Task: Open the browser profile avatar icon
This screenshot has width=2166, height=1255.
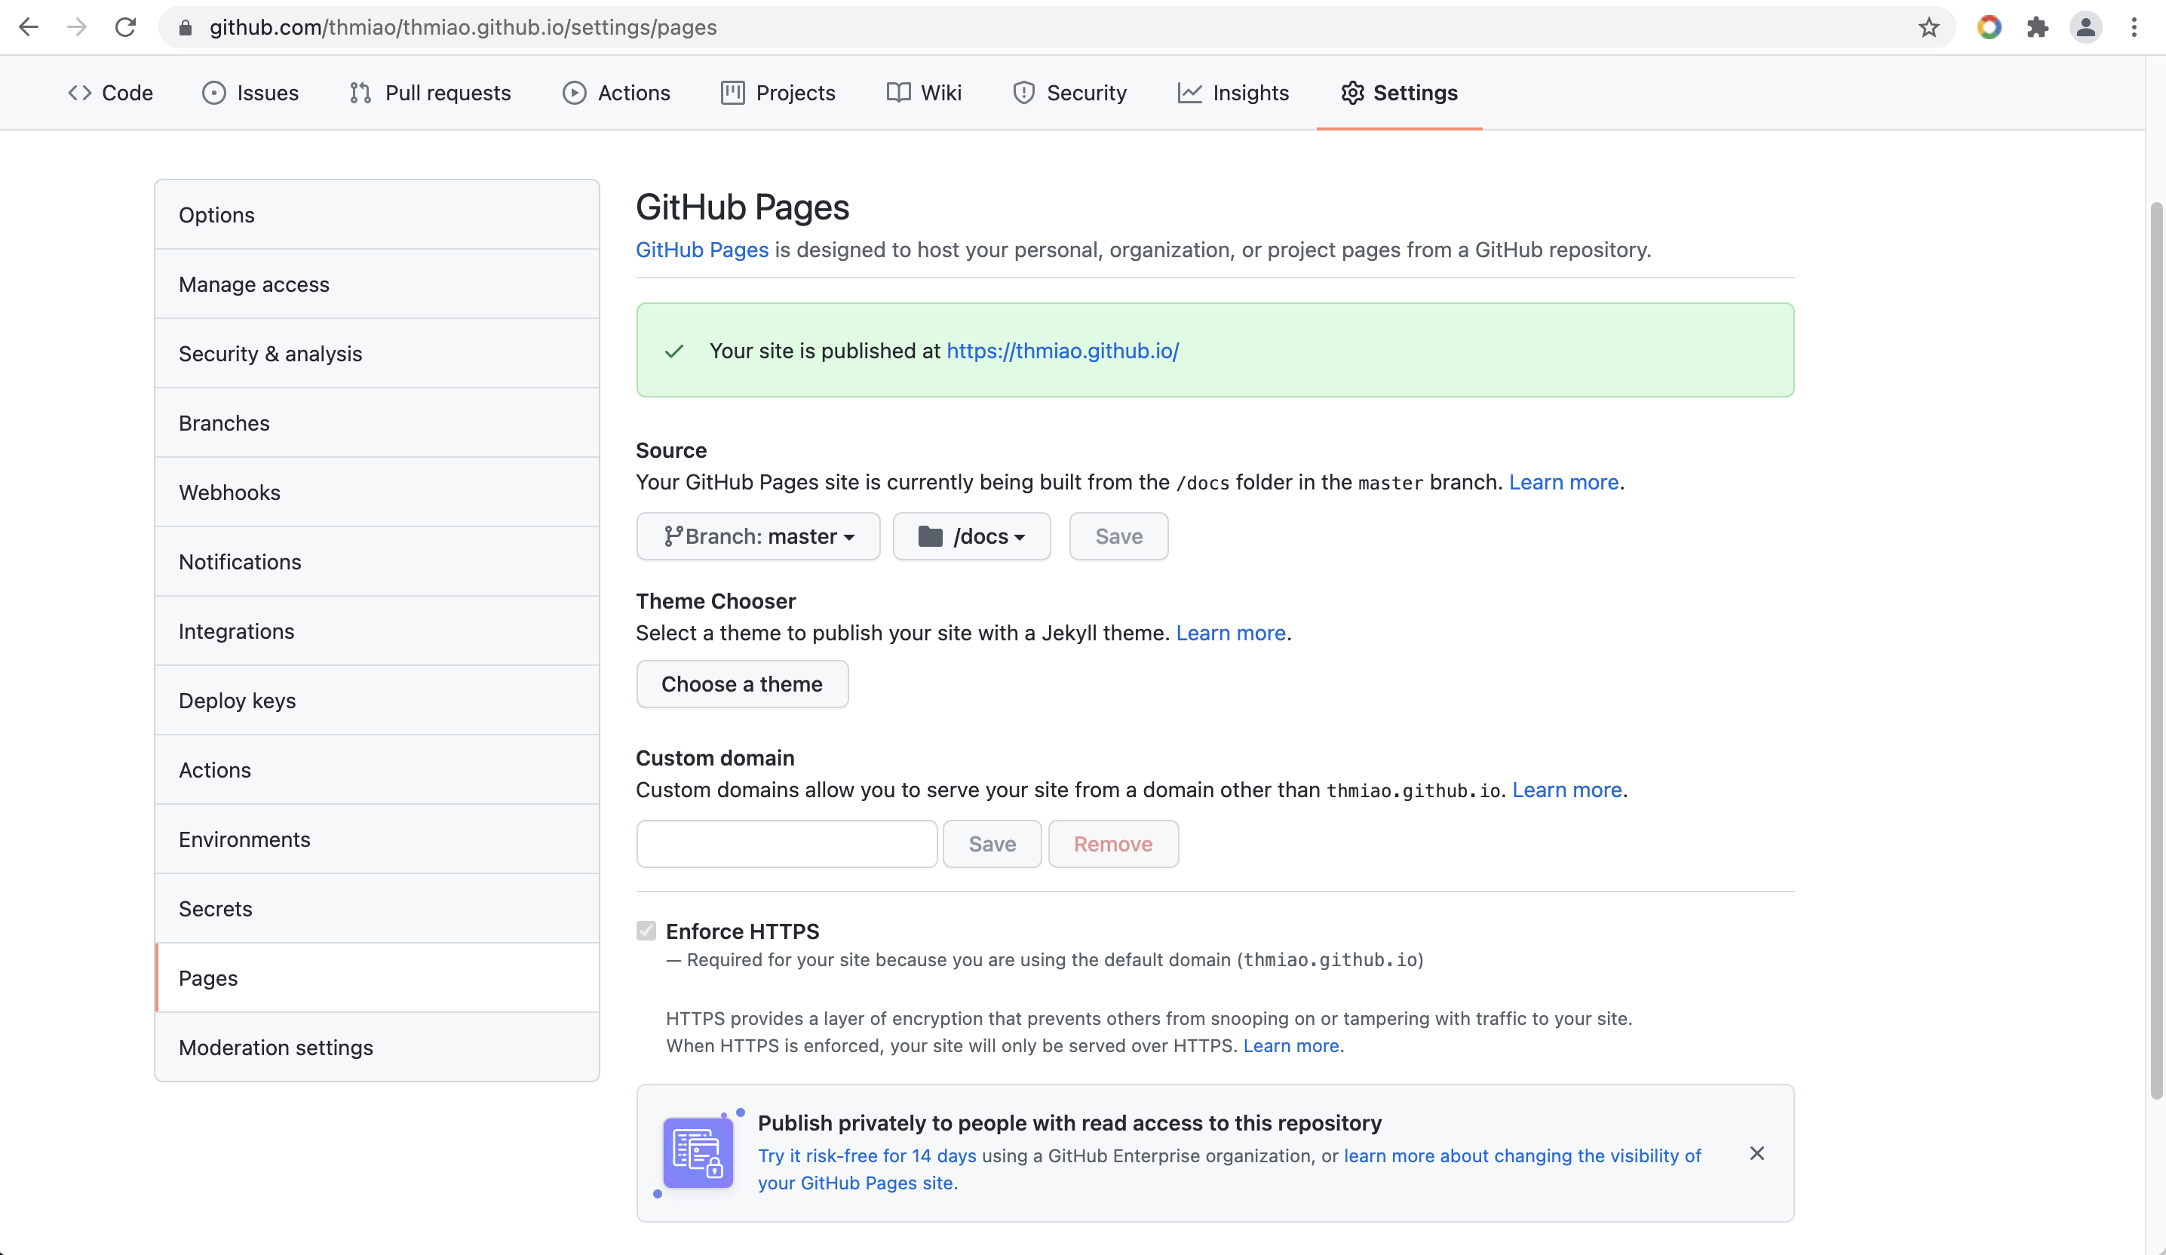Action: coord(2086,27)
